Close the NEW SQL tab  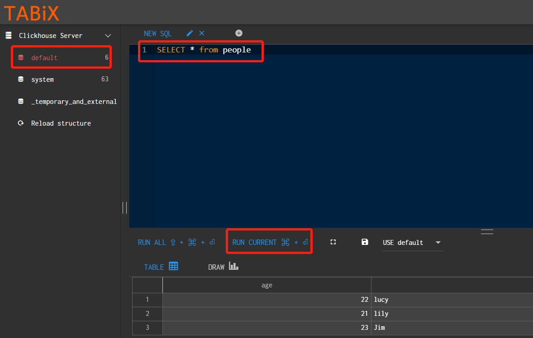point(202,33)
